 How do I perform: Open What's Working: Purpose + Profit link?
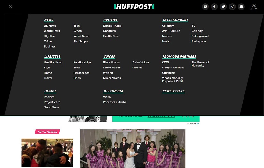[x=172, y=80]
